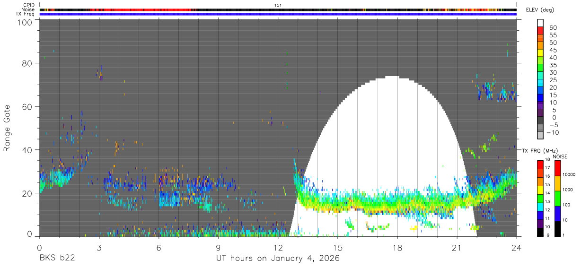Image resolution: width=581 pixels, height=268 pixels.
Task: Click the CPID label at top left
Action: pos(28,5)
